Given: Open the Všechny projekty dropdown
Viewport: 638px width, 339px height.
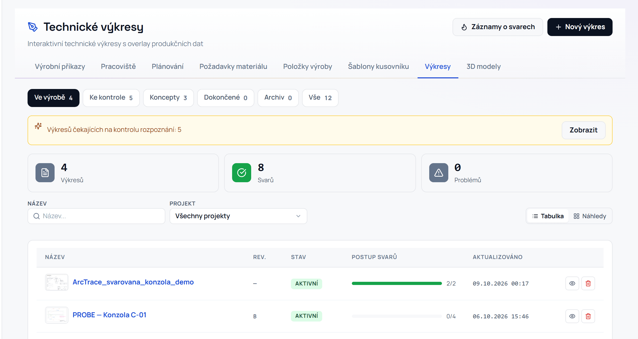Looking at the screenshot, I should coord(238,216).
